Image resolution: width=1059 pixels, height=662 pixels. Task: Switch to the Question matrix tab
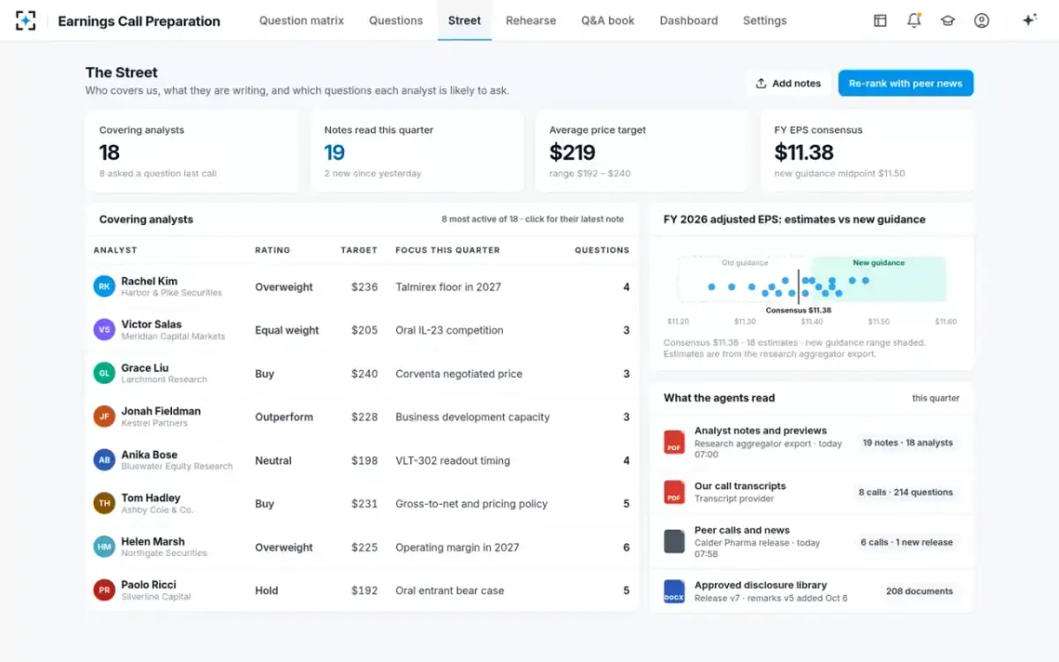click(302, 20)
